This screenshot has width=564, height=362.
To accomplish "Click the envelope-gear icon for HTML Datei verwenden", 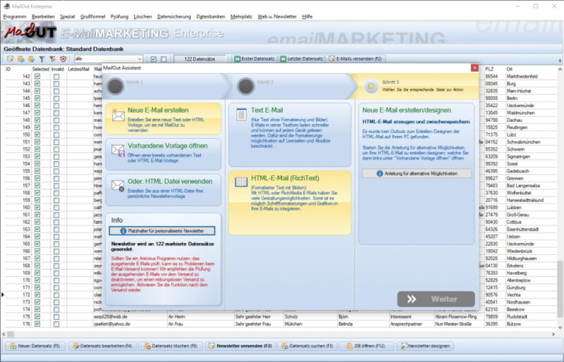I will [x=118, y=186].
